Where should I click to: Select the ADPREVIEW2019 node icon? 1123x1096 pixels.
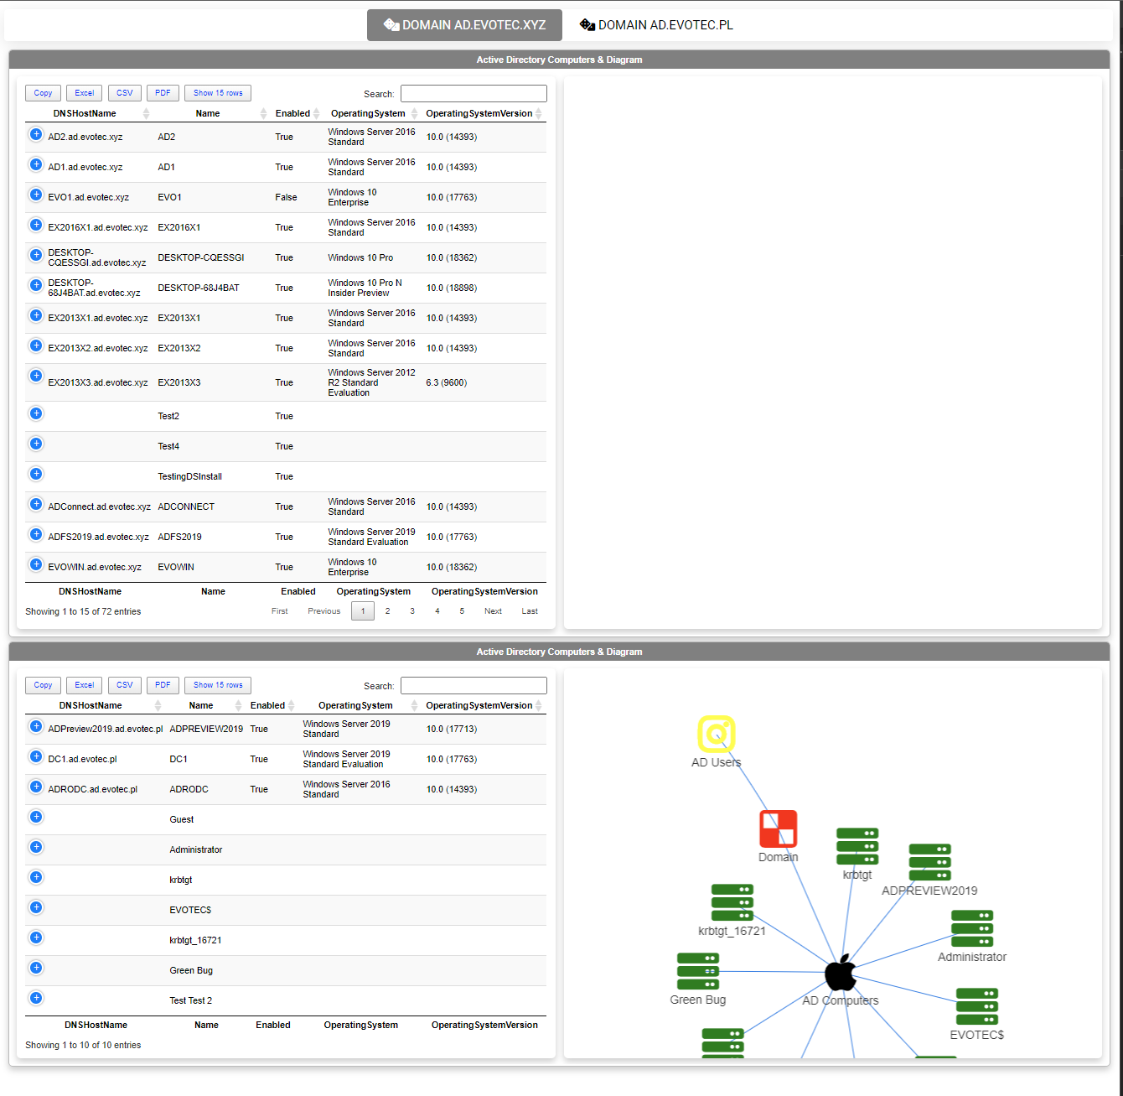pos(929,862)
